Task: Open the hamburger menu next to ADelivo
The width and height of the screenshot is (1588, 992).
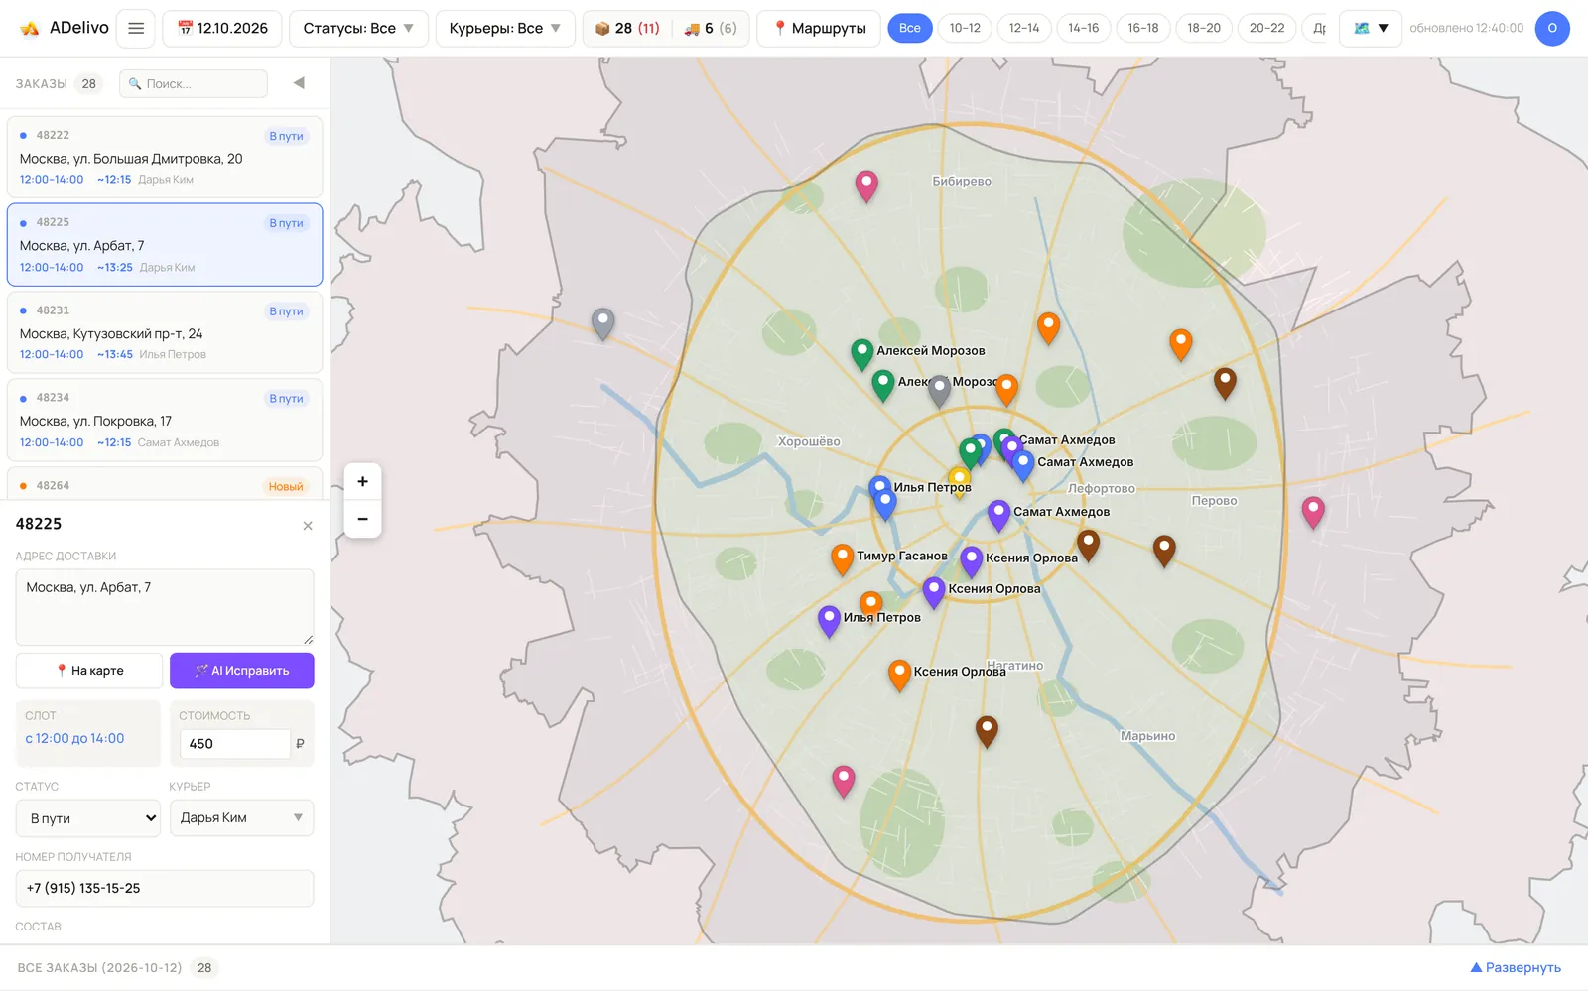Action: tap(136, 28)
